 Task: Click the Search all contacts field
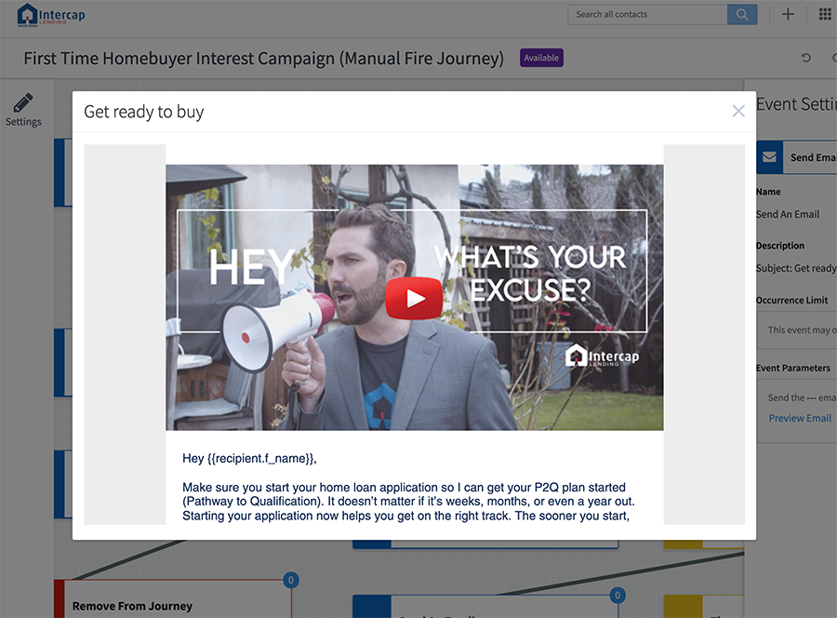point(647,14)
